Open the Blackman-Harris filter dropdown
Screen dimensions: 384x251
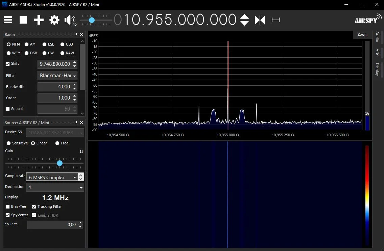click(x=57, y=76)
